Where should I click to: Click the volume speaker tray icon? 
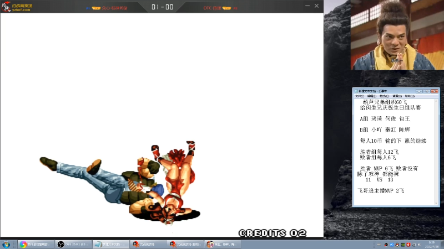(419, 245)
